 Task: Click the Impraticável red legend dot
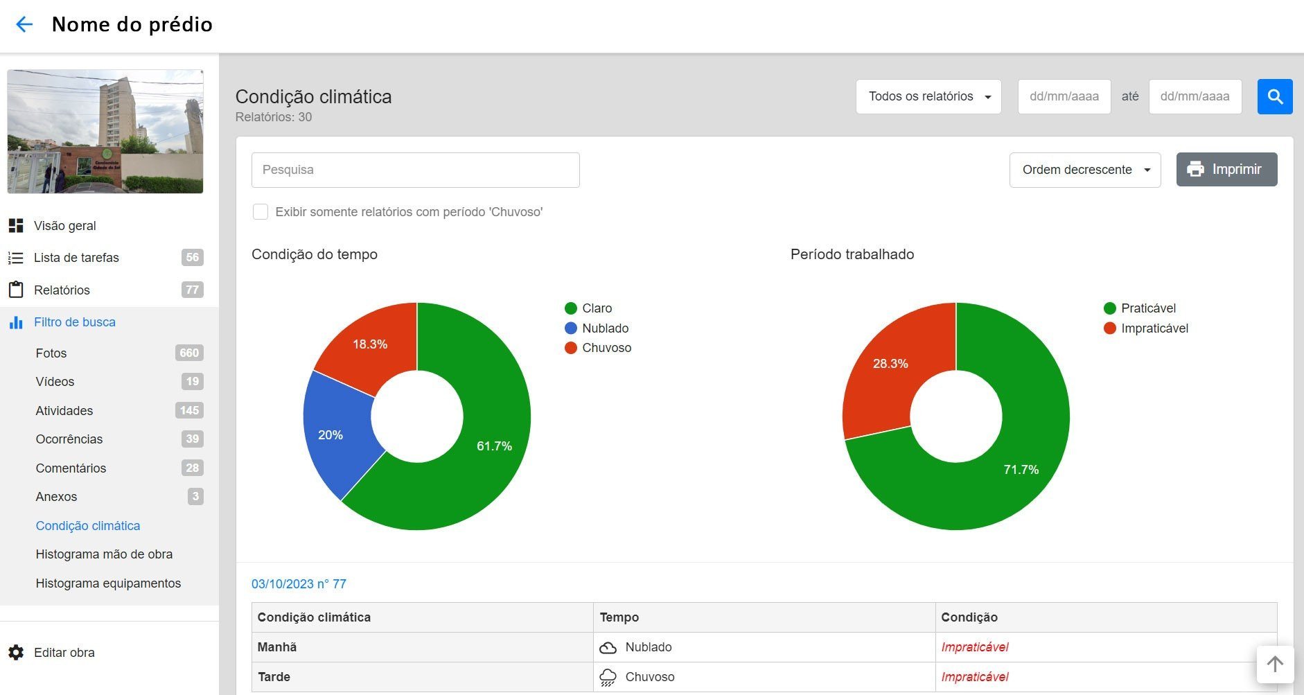tap(1110, 328)
